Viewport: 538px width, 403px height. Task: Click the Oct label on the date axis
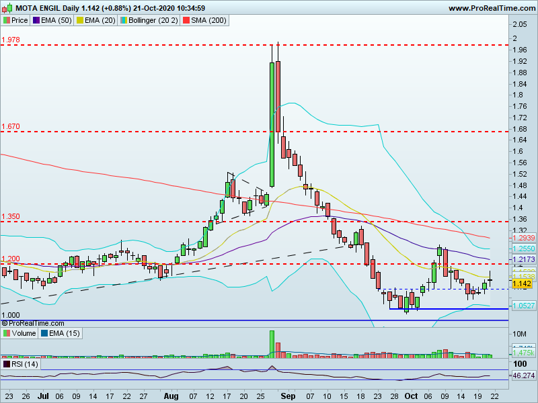[411, 396]
